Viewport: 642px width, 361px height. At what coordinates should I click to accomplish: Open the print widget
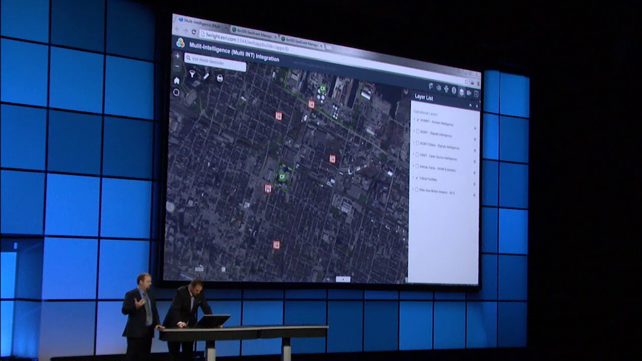coord(220,78)
